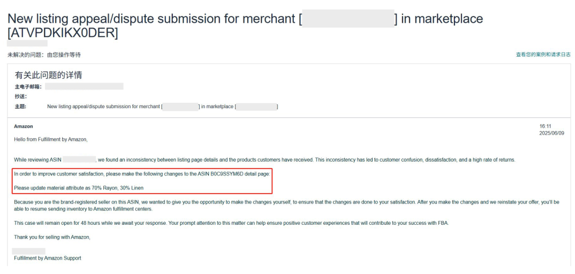575x274 pixels.
Task: Click the 主题 subject line text
Action: click(104, 106)
